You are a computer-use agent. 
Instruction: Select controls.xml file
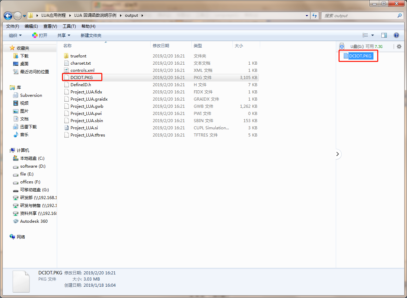pyautogui.click(x=82, y=70)
